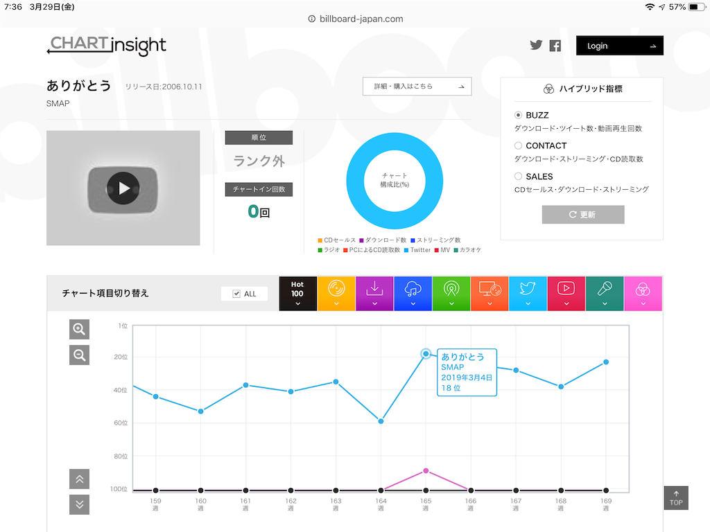Image resolution: width=710 pixels, height=532 pixels.
Task: Click the site info icon beside URL
Action: [x=311, y=19]
